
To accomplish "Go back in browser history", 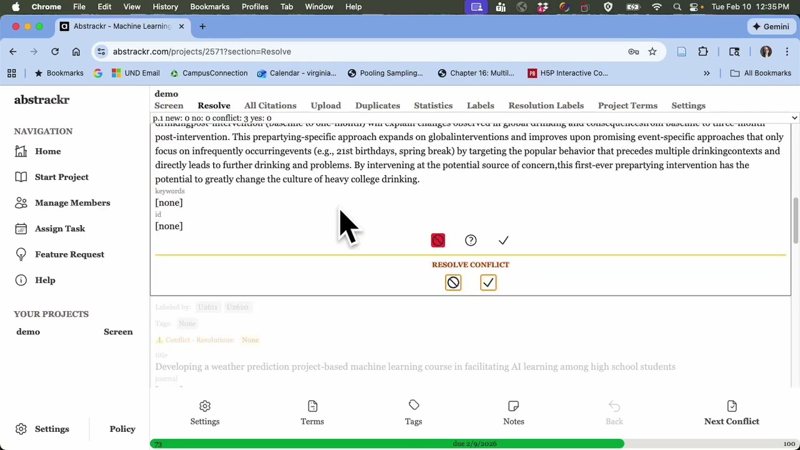I will tap(13, 52).
